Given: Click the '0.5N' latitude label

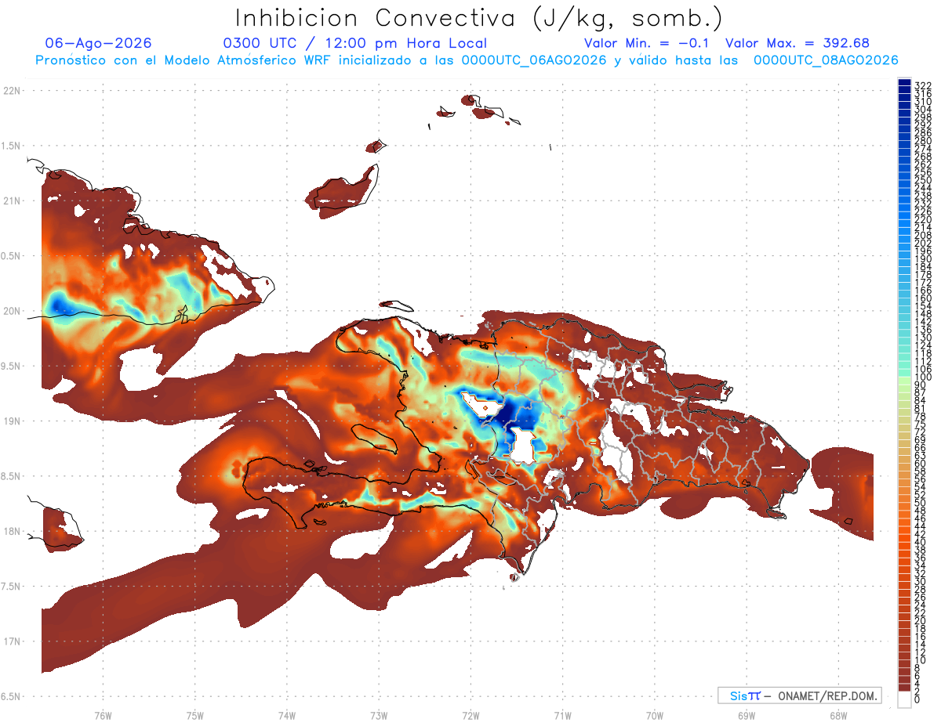Looking at the screenshot, I should click(12, 255).
